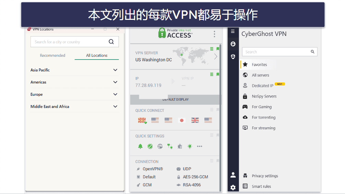The height and width of the screenshot is (194, 345).
Task: Connect to North Macedonia quick connect flag
Action: click(x=142, y=120)
